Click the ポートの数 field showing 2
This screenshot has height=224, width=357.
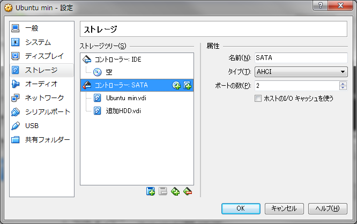tap(297, 86)
